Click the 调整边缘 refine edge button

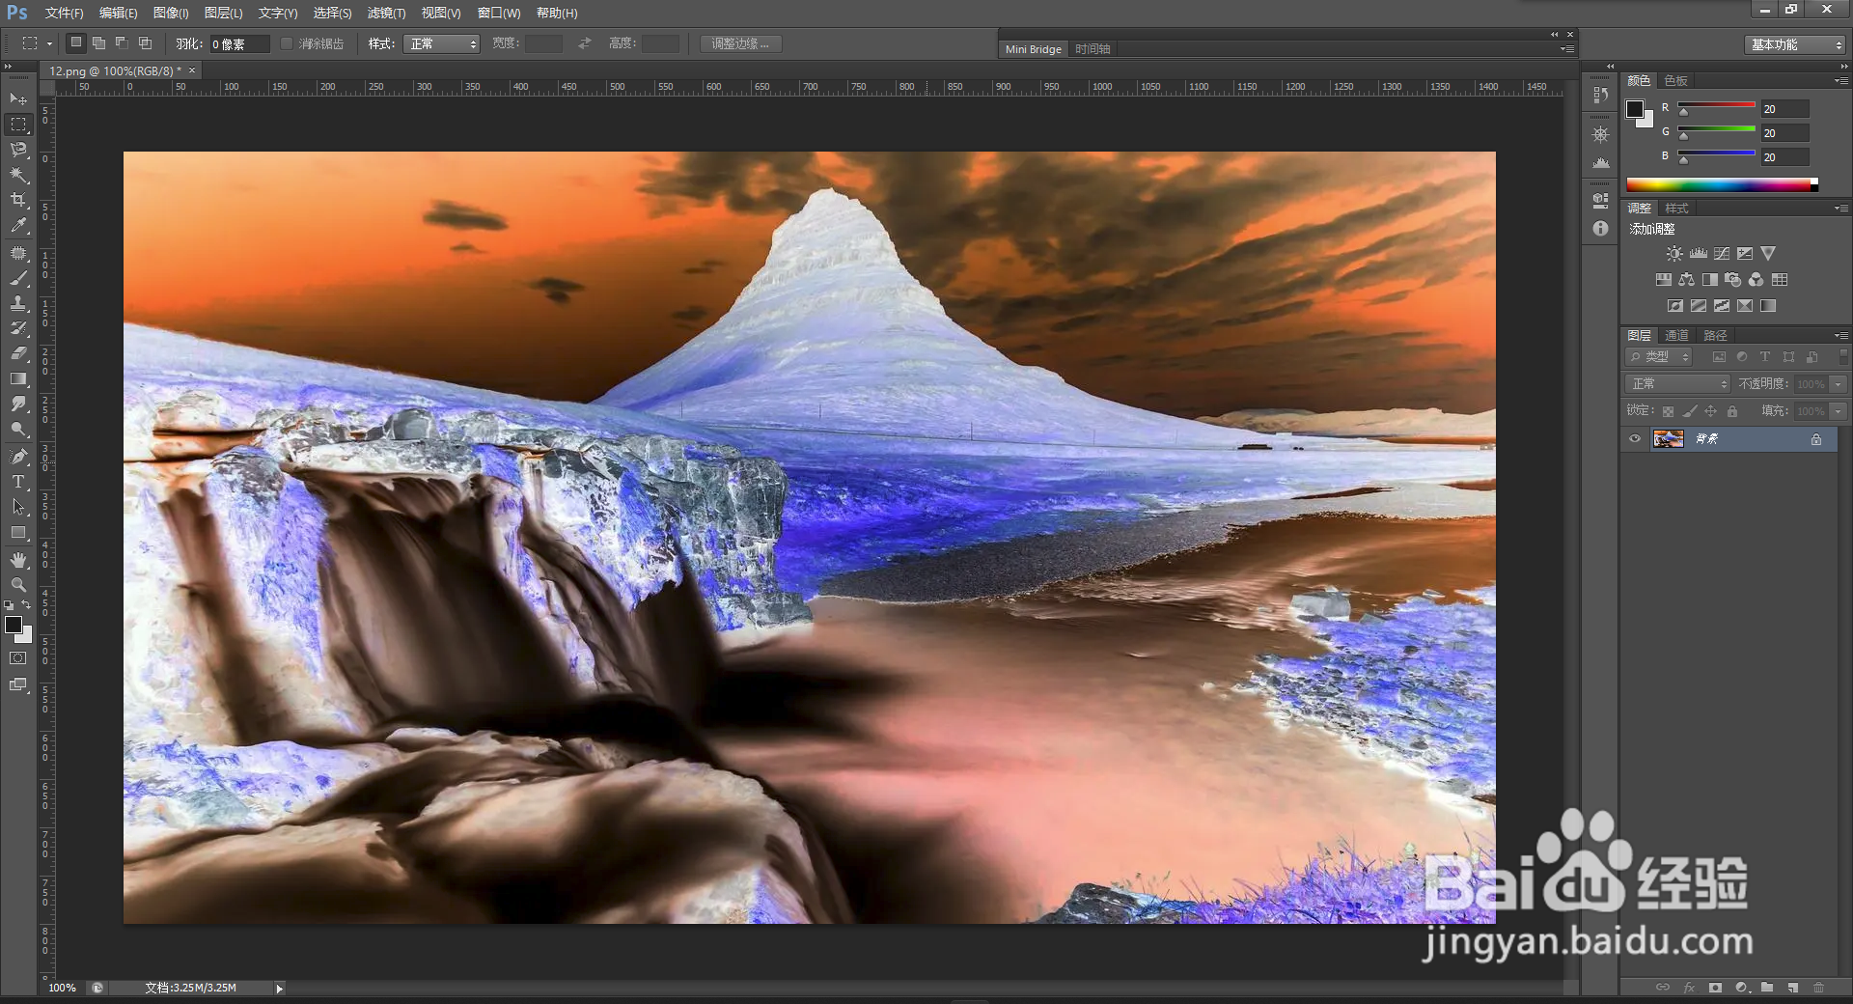741,43
